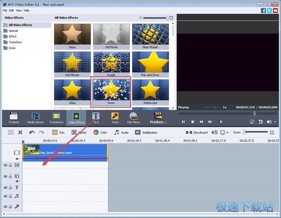Click the Trim tool in timeline toolbar
Image resolution: width=281 pixels, height=218 pixels.
58,132
